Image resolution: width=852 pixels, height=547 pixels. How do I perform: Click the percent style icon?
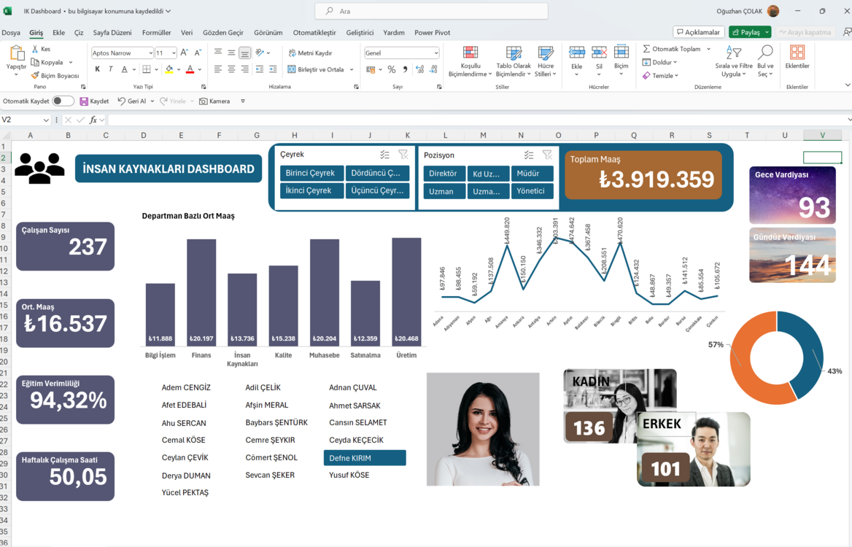(x=392, y=69)
